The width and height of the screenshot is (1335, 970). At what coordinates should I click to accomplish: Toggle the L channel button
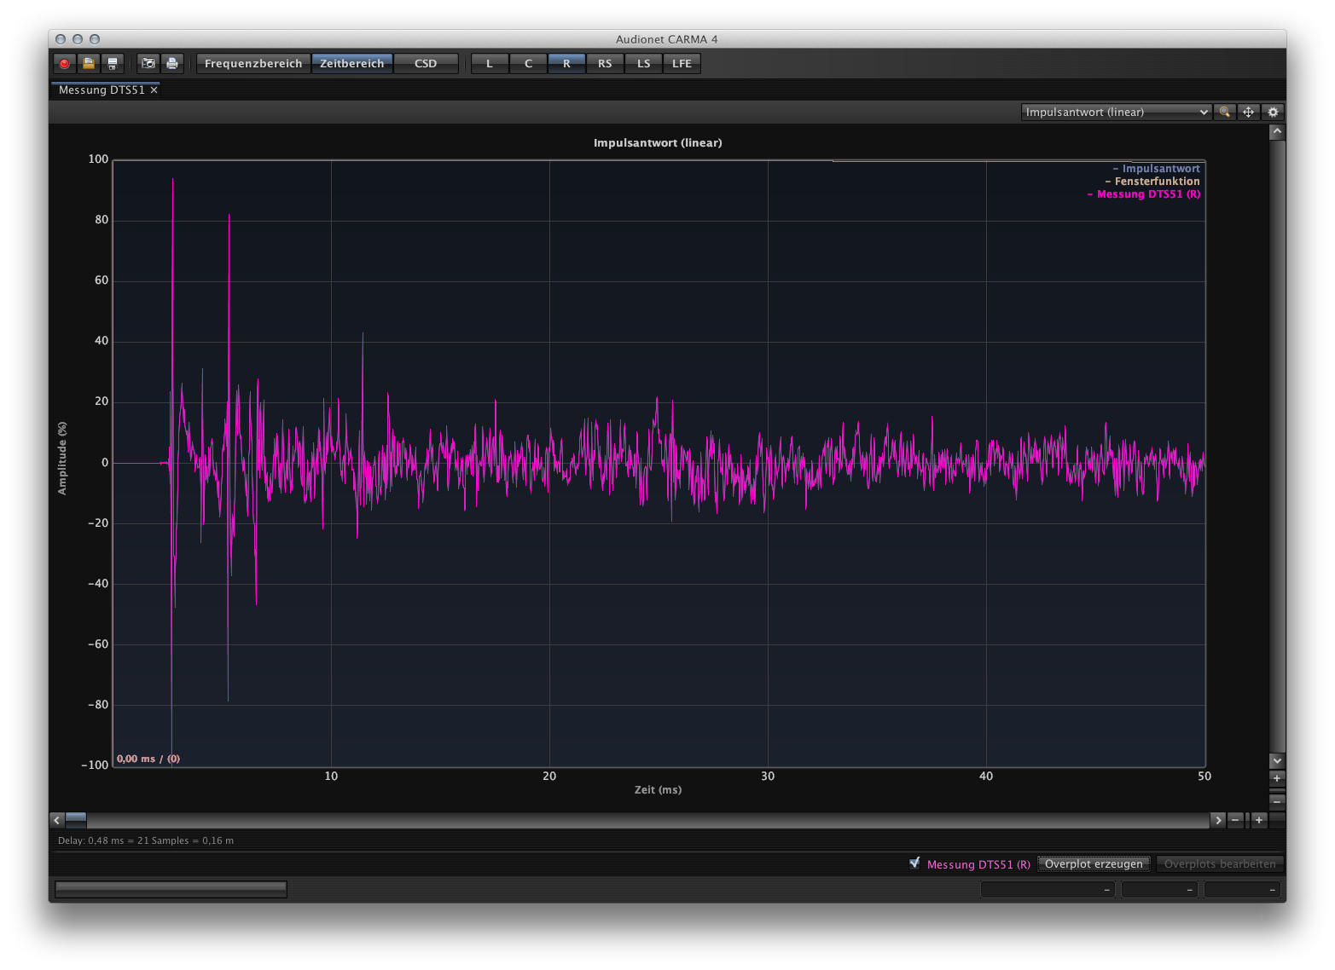490,64
